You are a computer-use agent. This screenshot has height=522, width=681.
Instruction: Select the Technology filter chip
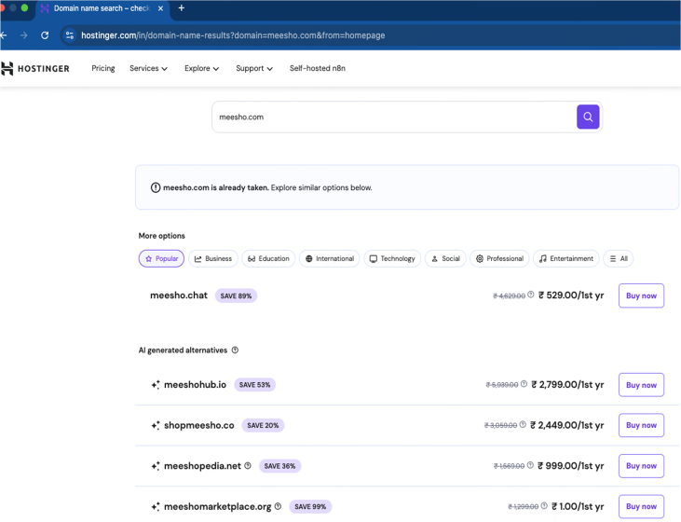click(x=392, y=258)
